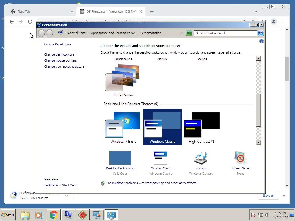This screenshot has width=295, height=221.
Task: Click the shield icon beside the troubleshoot link
Action: tap(103, 183)
